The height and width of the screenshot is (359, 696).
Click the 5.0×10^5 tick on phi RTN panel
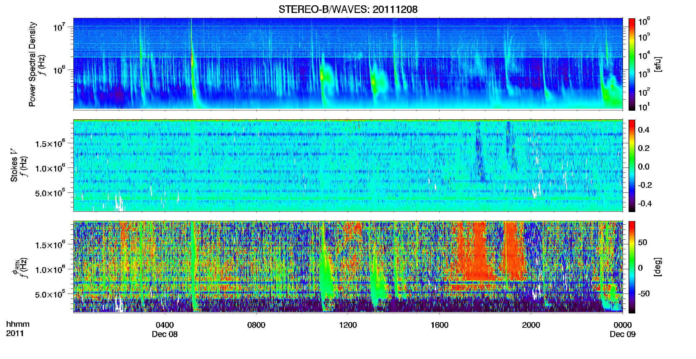coord(50,294)
